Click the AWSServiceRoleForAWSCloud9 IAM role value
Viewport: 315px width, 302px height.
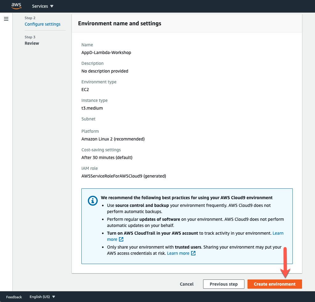tap(124, 176)
